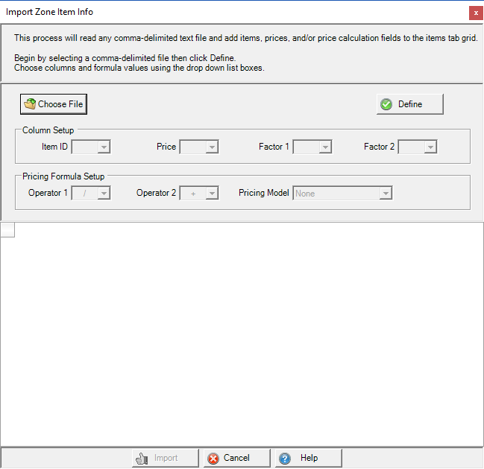Click the blue question mark Help icon
The image size is (484, 469).
pos(284,458)
